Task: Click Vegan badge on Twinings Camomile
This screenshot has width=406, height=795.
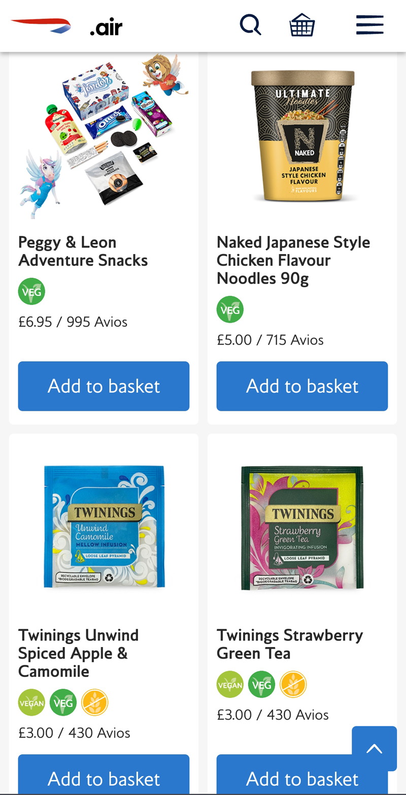Action: [31, 702]
